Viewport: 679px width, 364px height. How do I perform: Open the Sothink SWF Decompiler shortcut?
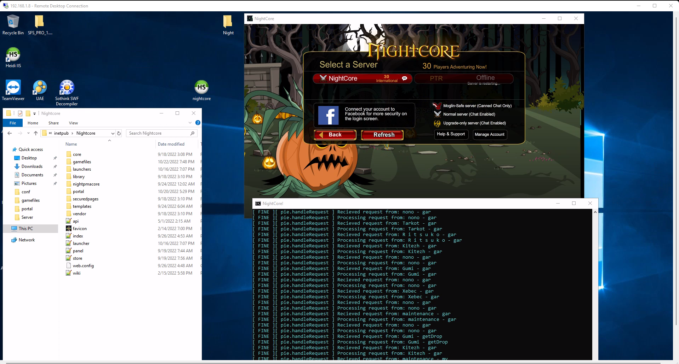(67, 93)
